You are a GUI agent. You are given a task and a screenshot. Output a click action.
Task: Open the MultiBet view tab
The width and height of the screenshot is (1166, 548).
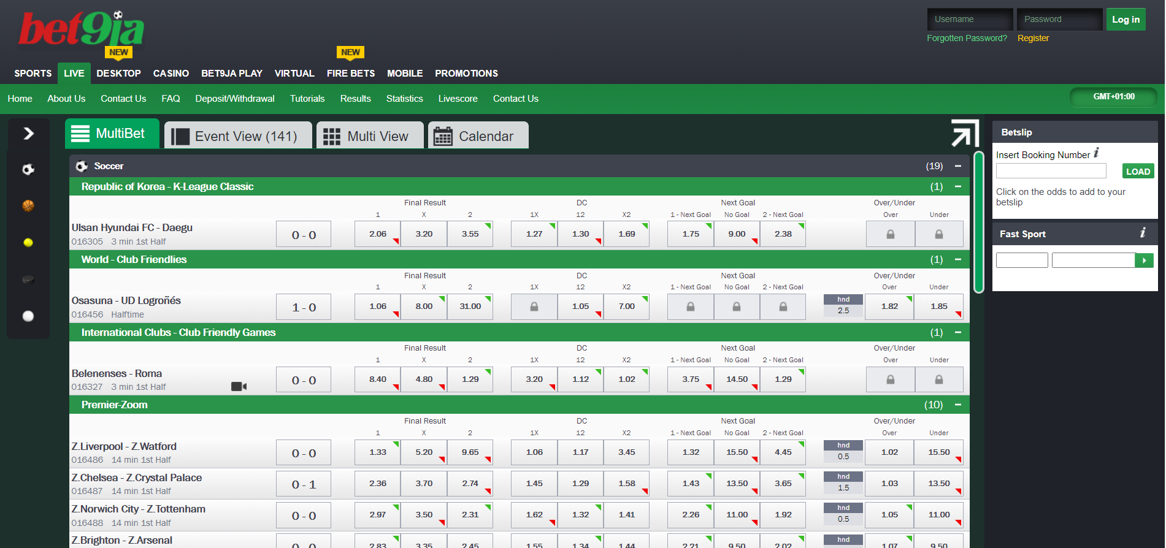112,134
